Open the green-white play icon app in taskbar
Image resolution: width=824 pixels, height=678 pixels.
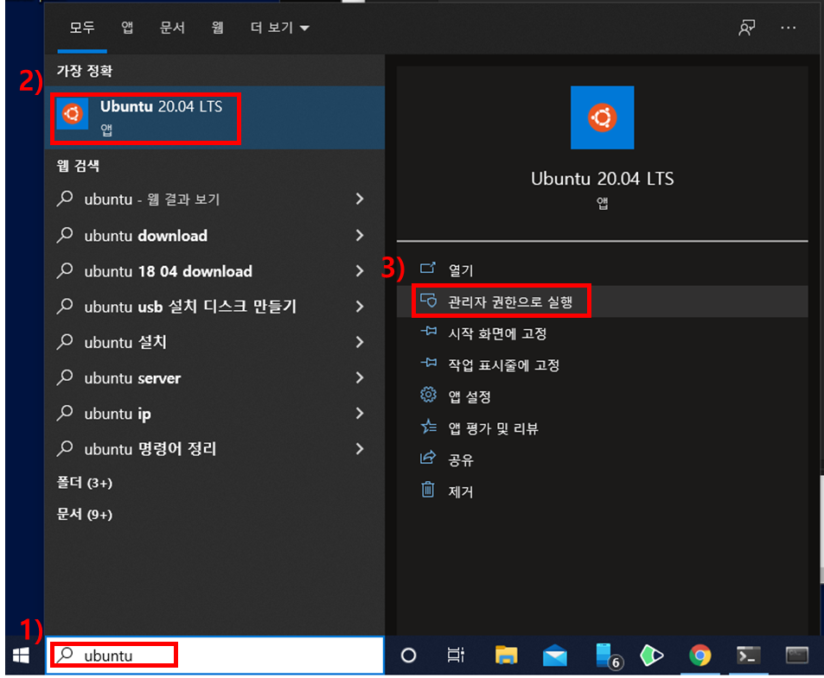click(652, 656)
